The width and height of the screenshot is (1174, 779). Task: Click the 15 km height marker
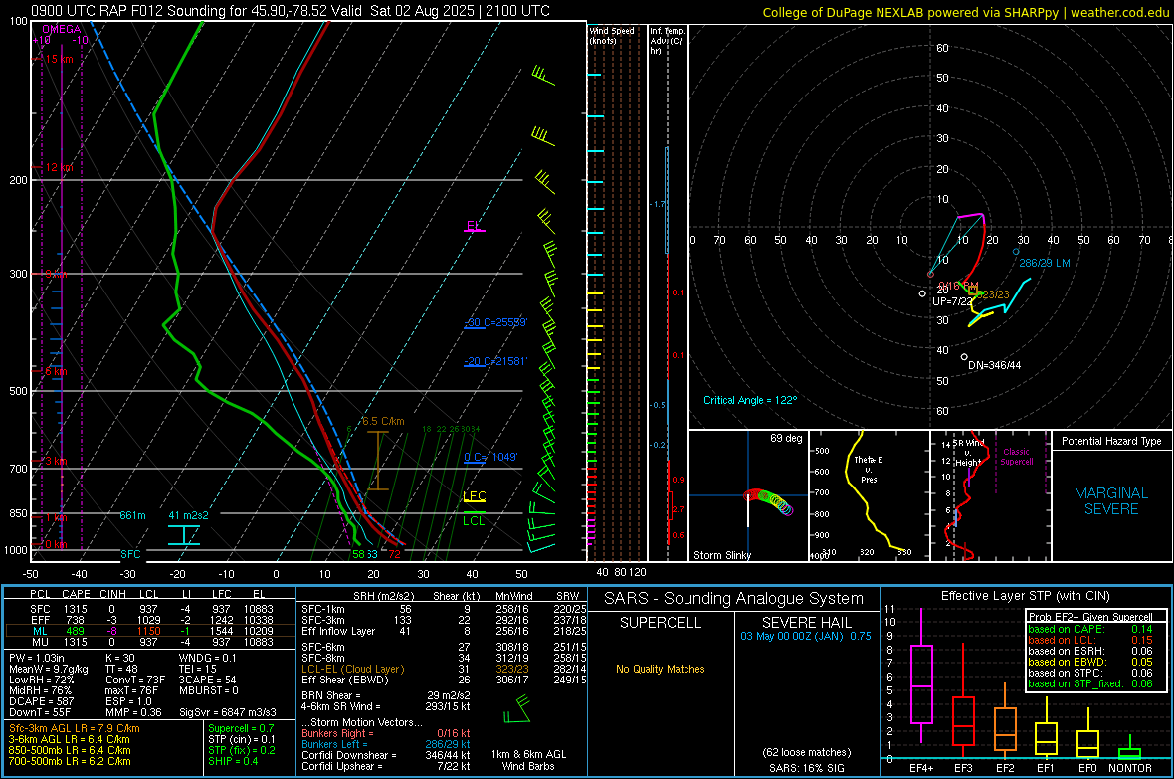[x=59, y=59]
